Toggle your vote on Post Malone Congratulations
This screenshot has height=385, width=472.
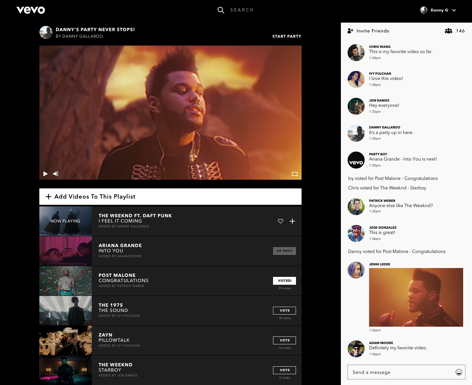284,280
